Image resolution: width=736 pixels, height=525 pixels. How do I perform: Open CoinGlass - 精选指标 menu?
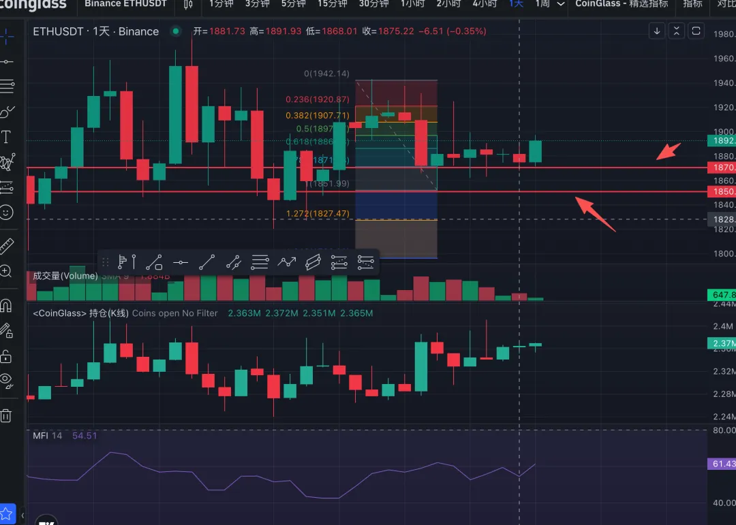[622, 4]
